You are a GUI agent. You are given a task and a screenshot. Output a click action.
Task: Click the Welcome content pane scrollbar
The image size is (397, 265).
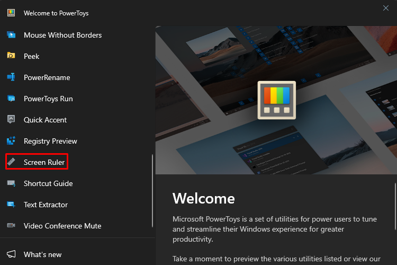pos(395,206)
